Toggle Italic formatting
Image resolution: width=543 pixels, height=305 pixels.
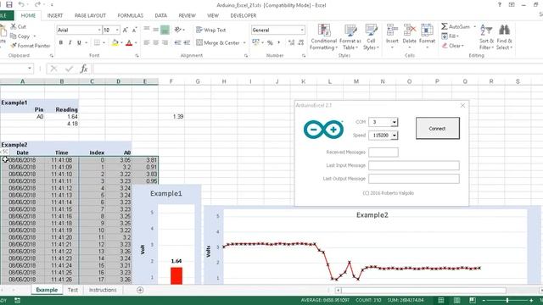click(x=70, y=42)
